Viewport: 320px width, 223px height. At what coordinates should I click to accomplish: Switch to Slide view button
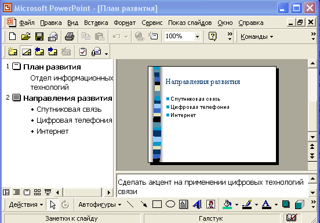27,192
